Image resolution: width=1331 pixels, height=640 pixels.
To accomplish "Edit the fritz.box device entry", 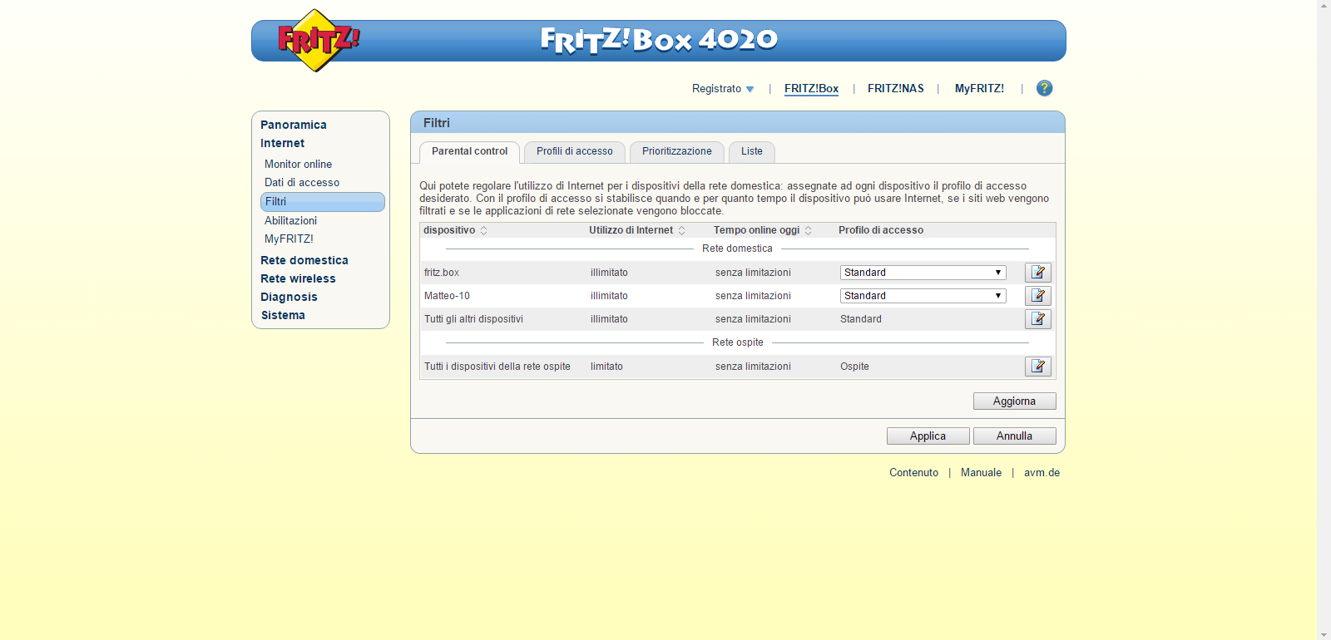I will 1038,273.
